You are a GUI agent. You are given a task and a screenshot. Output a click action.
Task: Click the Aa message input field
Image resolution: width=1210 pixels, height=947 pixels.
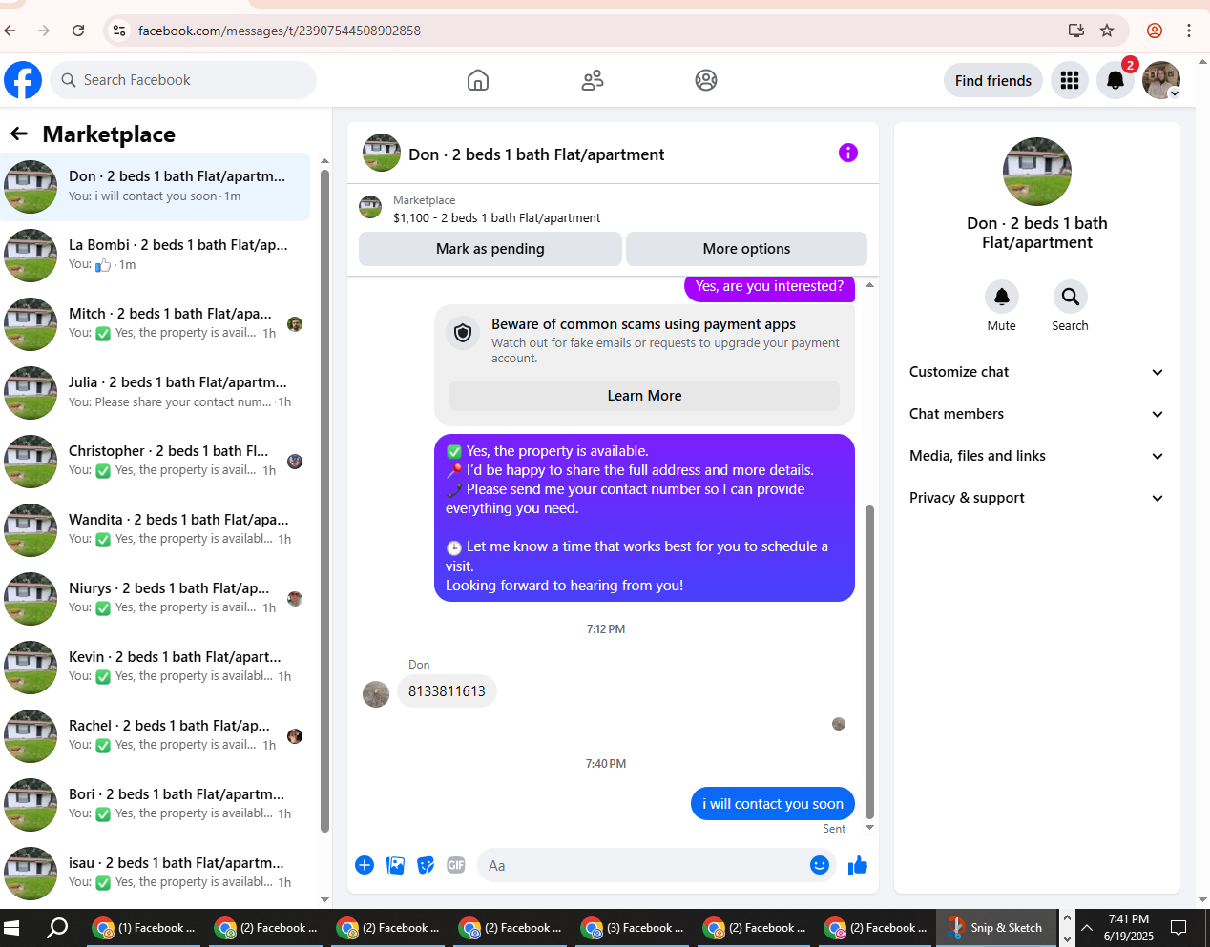644,865
